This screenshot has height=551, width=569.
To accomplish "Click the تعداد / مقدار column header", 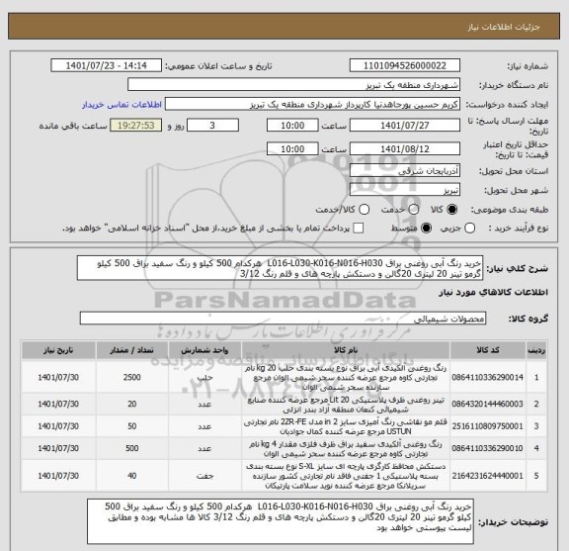I will pos(132,350).
